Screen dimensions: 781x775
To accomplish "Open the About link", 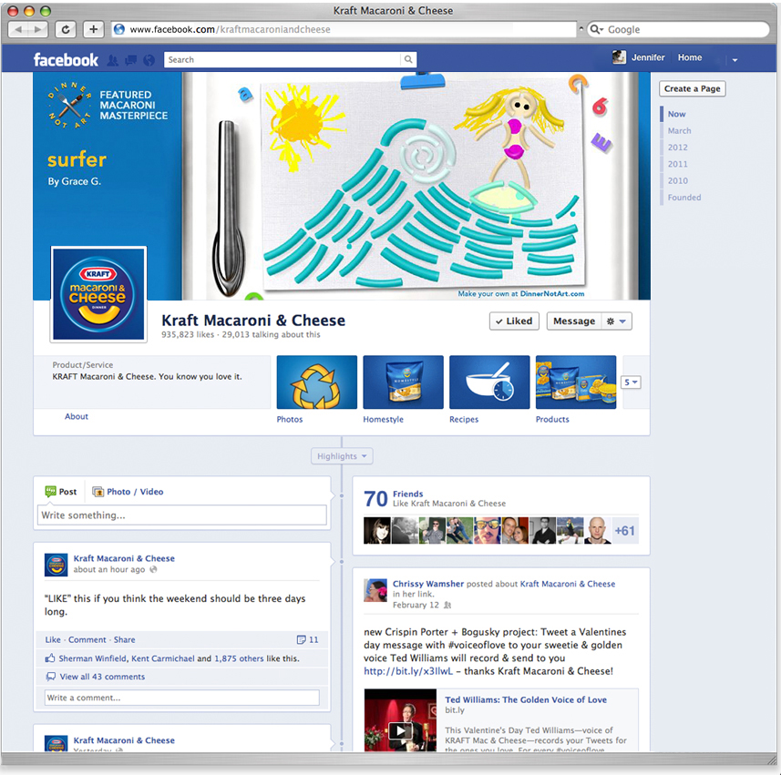I will [x=77, y=416].
